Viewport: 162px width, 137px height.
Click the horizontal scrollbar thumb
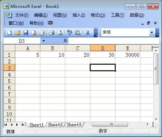pos(110,125)
